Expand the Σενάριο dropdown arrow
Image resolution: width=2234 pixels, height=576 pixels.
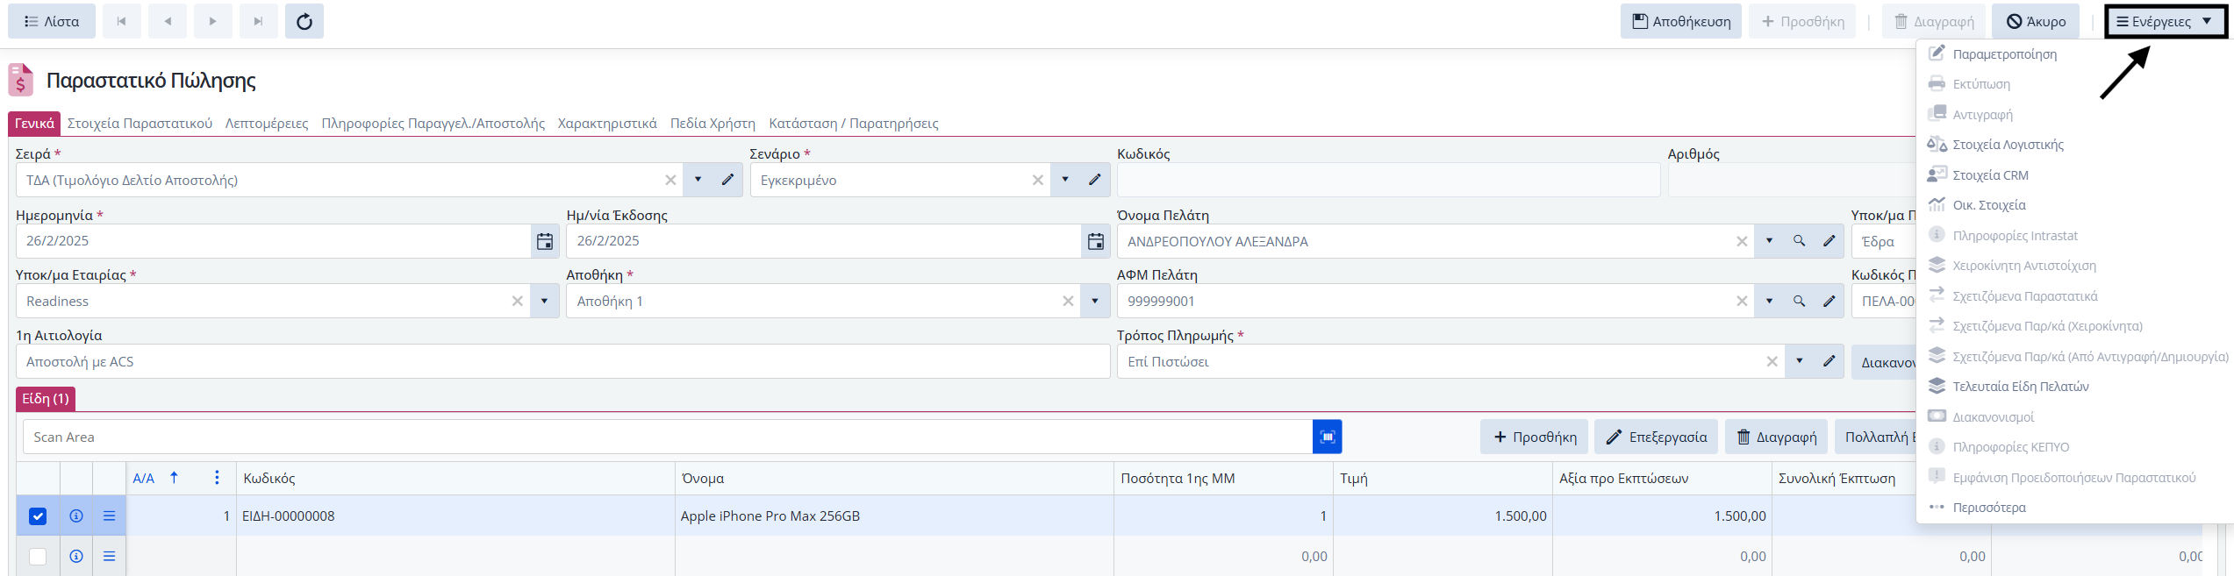tap(1065, 180)
